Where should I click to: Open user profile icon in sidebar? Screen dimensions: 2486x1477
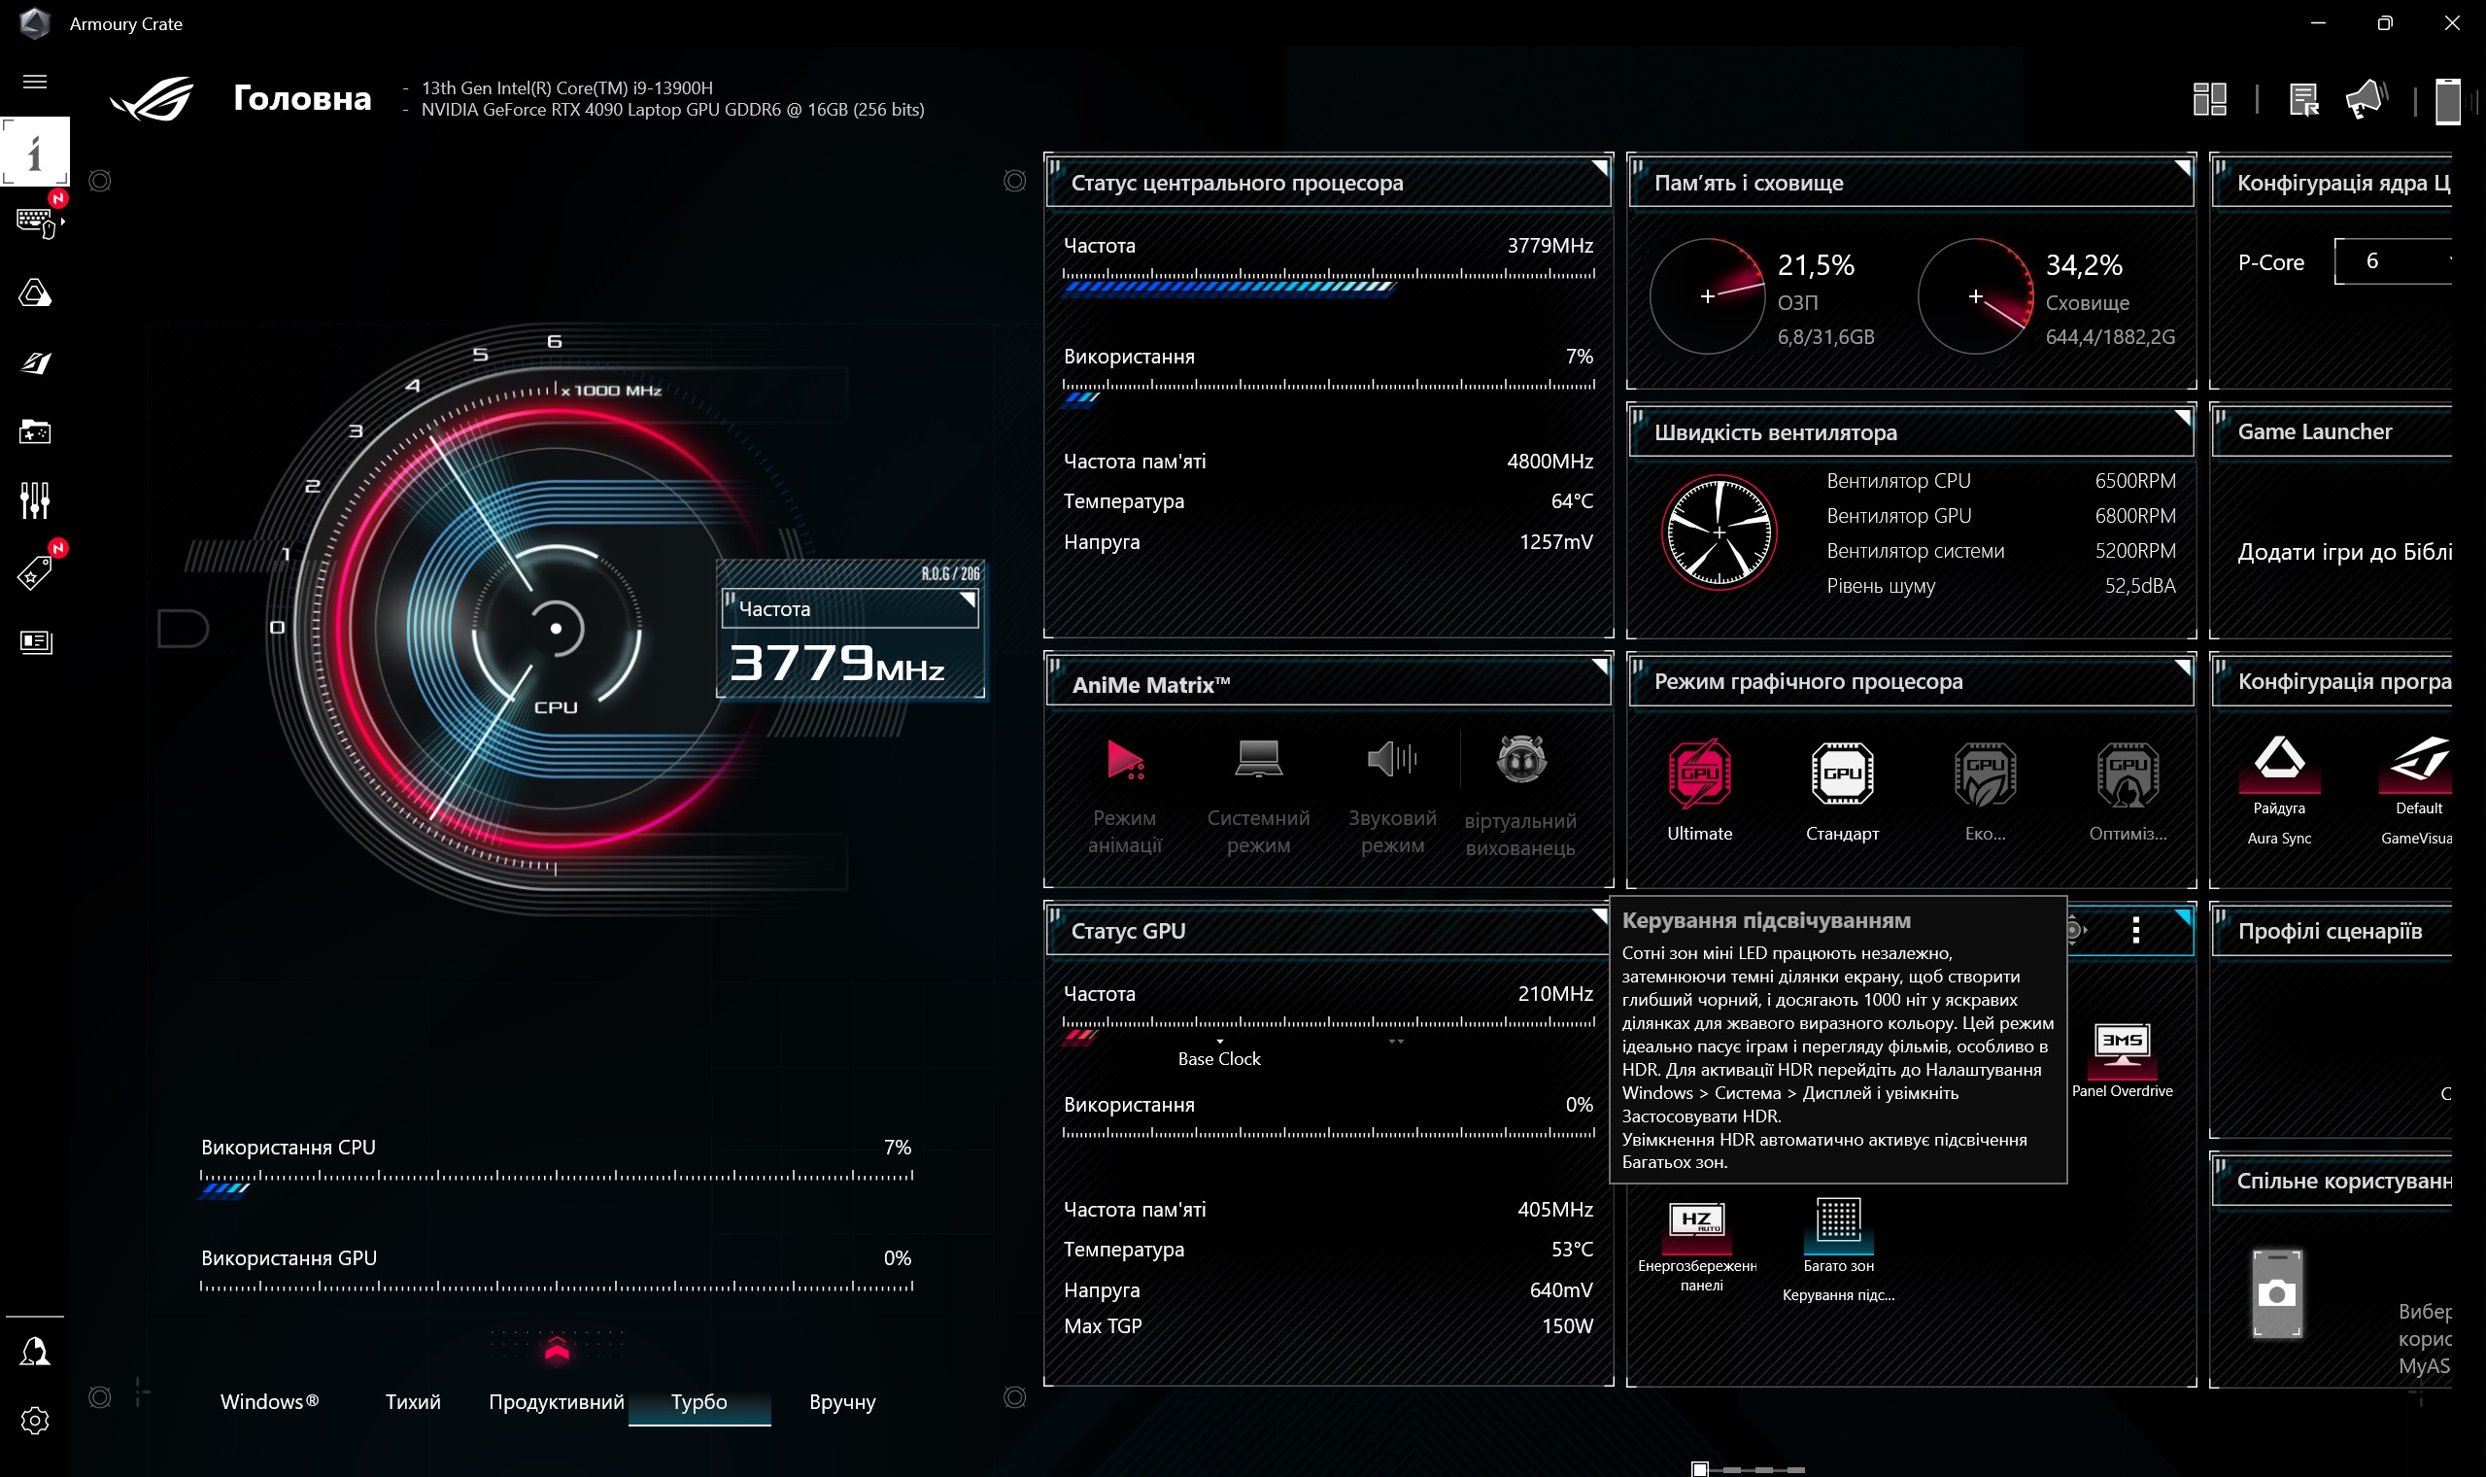click(35, 1352)
